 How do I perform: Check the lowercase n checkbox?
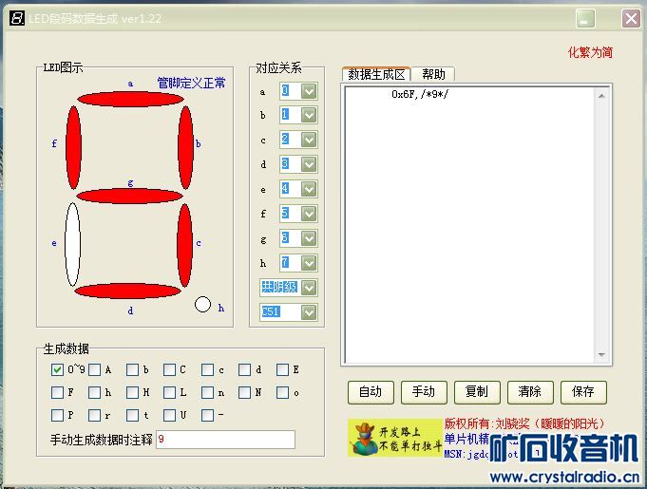207,392
